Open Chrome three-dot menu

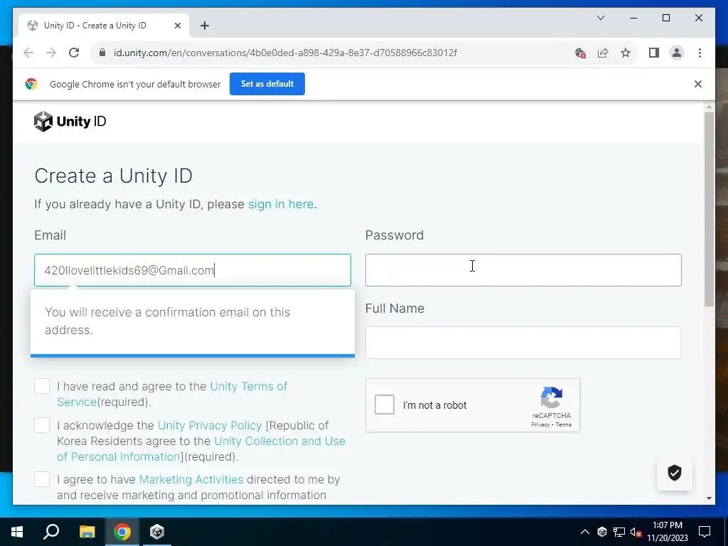[x=700, y=53]
